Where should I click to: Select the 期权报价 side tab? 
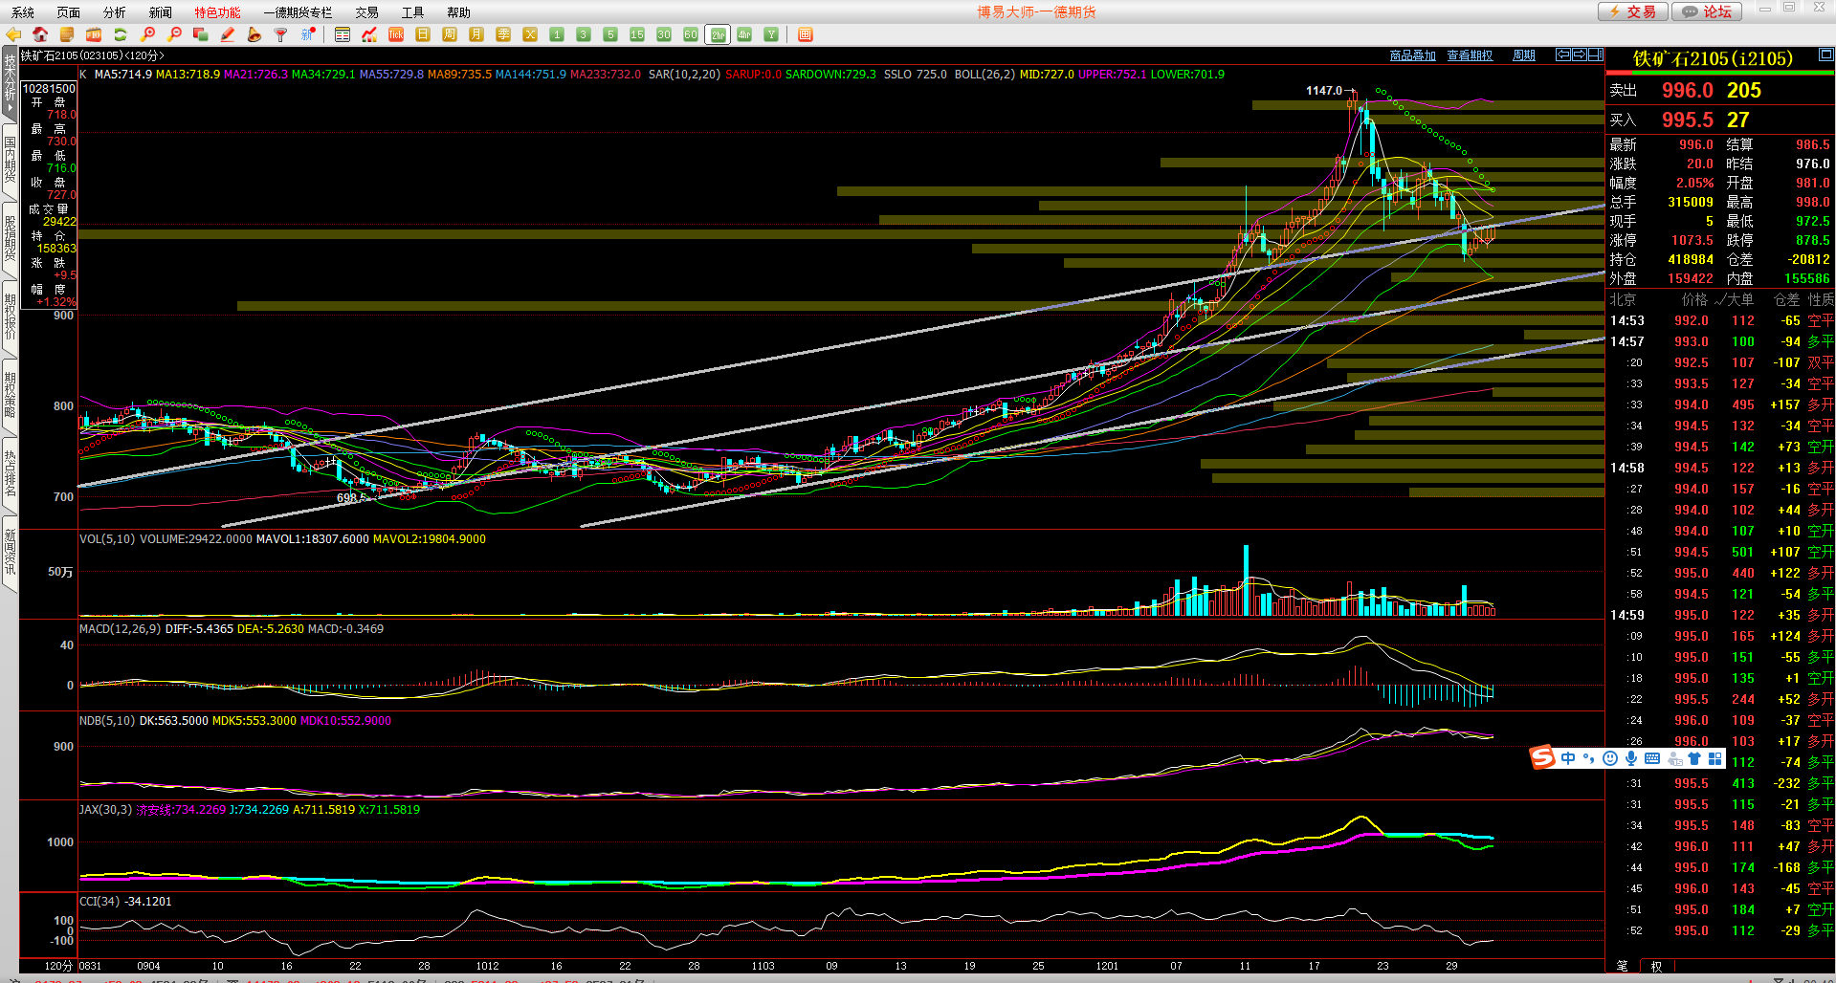click(x=10, y=317)
